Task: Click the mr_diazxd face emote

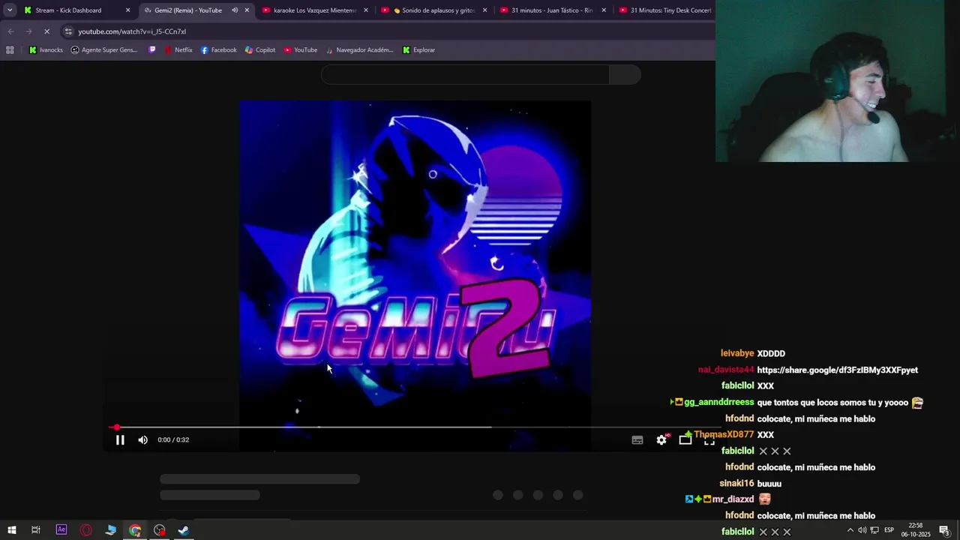Action: point(764,499)
